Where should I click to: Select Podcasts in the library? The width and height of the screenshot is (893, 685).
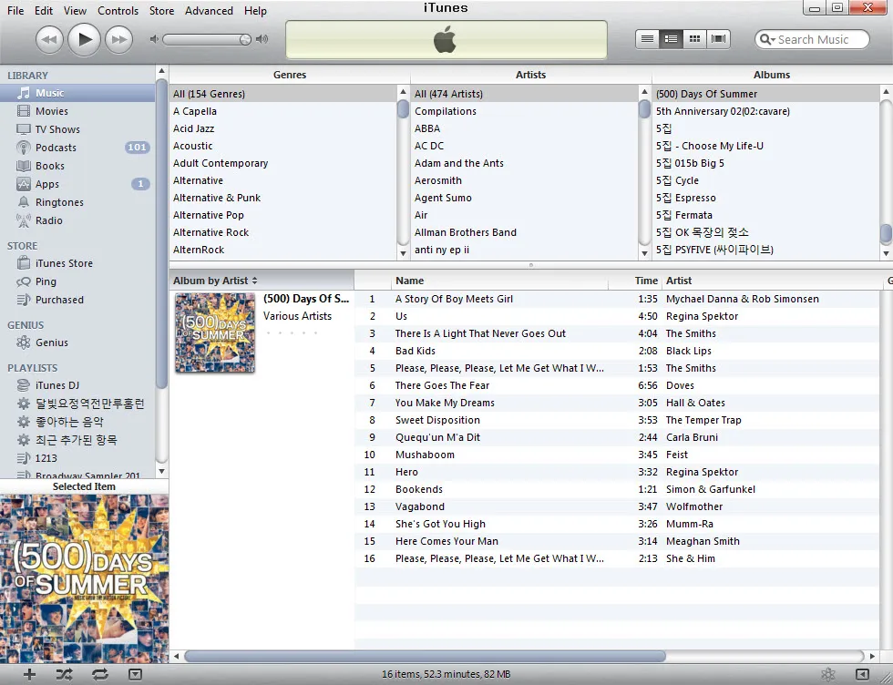click(56, 148)
